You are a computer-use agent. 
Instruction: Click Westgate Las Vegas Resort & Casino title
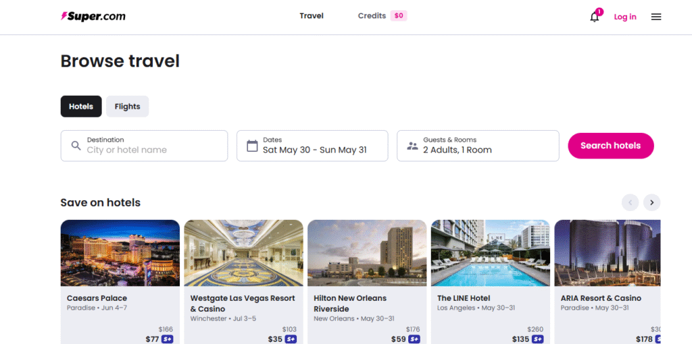[243, 304]
